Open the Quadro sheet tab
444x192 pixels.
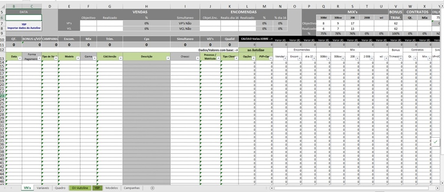(60, 188)
